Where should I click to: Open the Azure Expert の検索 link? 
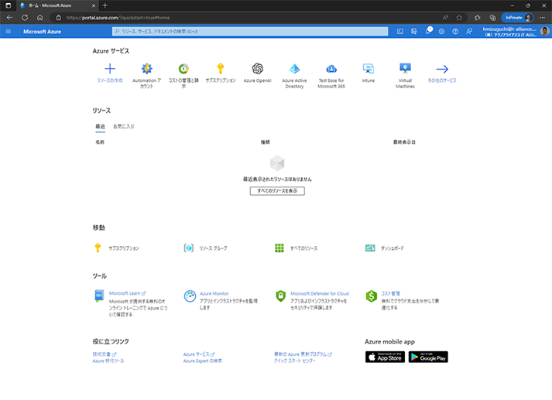(202, 361)
